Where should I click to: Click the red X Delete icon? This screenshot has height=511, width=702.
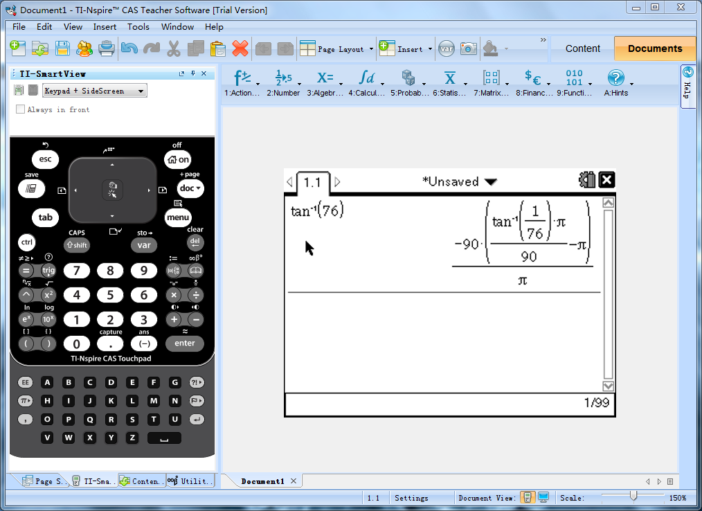(240, 48)
